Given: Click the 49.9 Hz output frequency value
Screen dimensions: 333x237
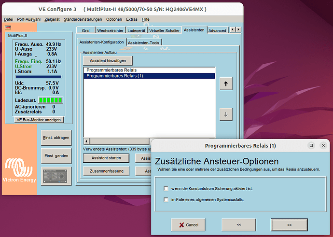Looking at the screenshot, I should tap(54, 44).
